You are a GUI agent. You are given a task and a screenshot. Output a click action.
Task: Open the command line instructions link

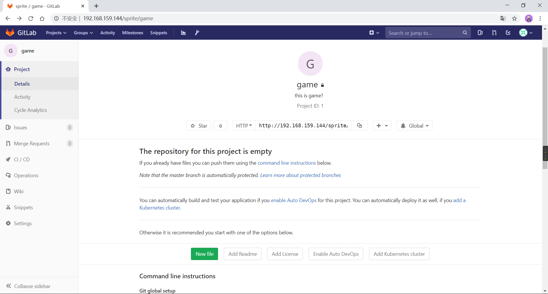287,163
